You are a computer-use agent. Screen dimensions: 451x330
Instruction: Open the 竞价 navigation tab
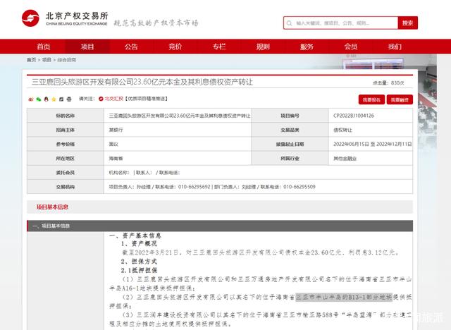click(x=175, y=47)
